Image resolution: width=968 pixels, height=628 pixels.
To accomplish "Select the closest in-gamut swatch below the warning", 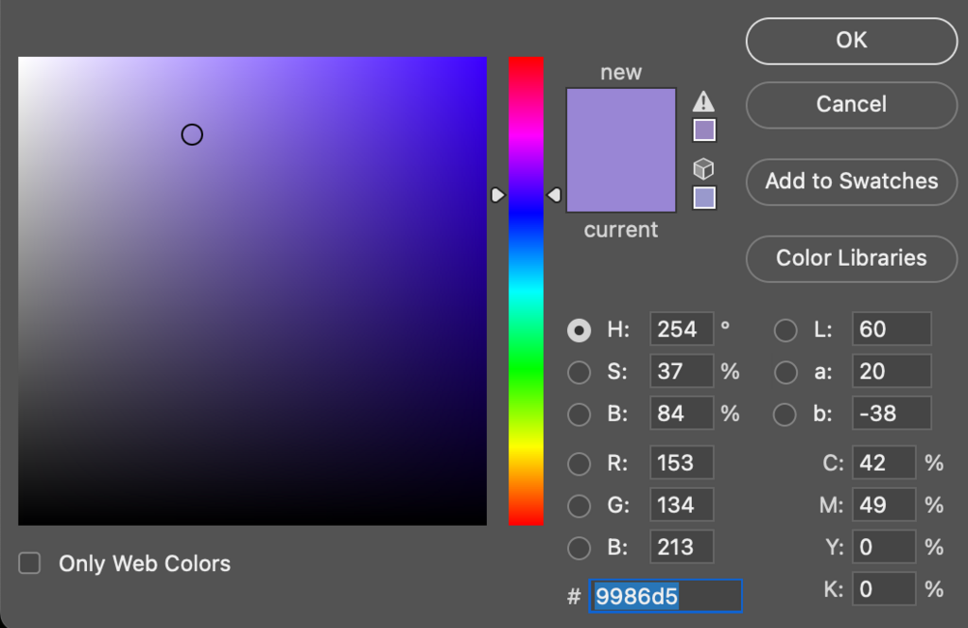I will pos(704,129).
